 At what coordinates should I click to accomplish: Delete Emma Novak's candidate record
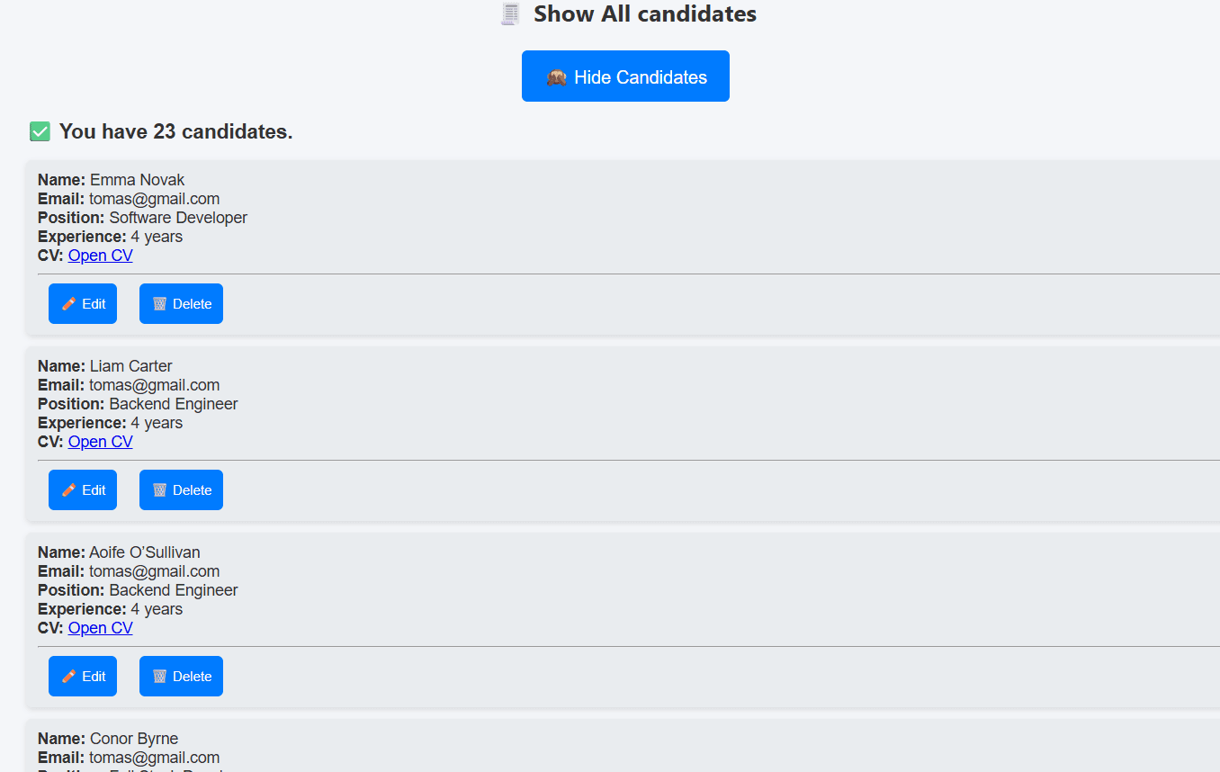tap(181, 304)
